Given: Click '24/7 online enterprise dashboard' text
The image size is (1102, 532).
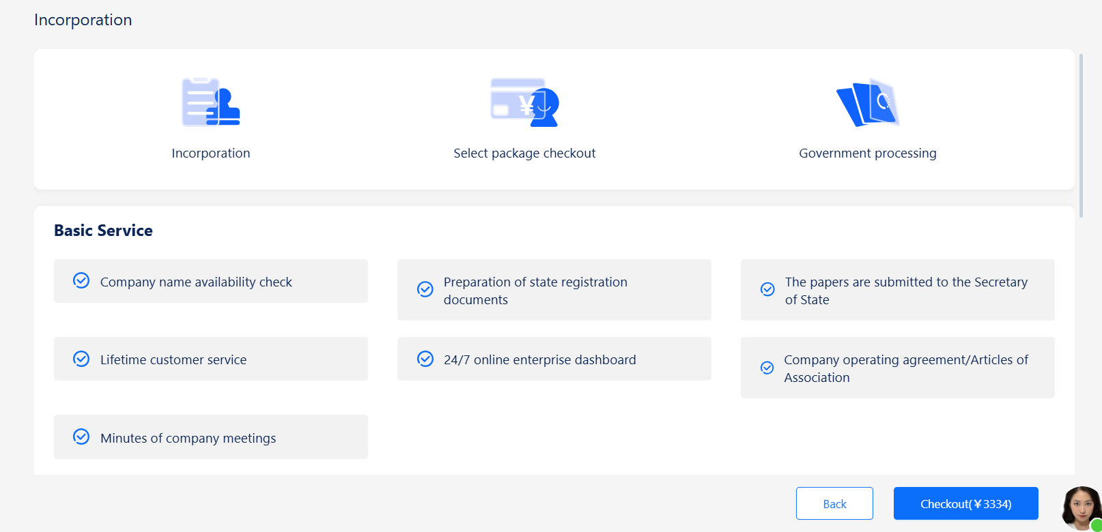Looking at the screenshot, I should 539,359.
